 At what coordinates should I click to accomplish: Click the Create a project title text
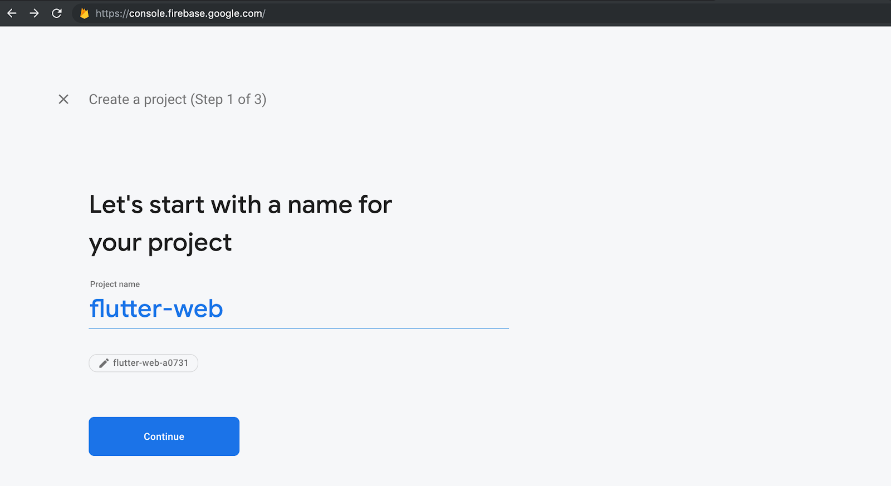click(x=138, y=100)
